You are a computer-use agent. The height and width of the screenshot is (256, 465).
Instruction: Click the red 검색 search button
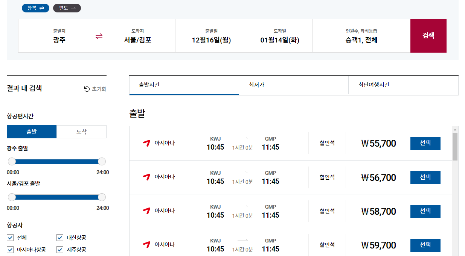(x=428, y=35)
